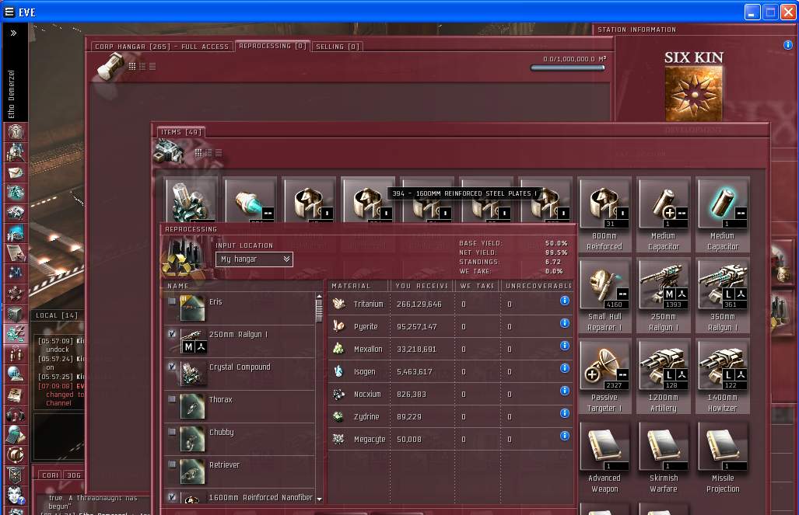The image size is (799, 515).
Task: Click the hangar capacity progress bar
Action: 567,68
